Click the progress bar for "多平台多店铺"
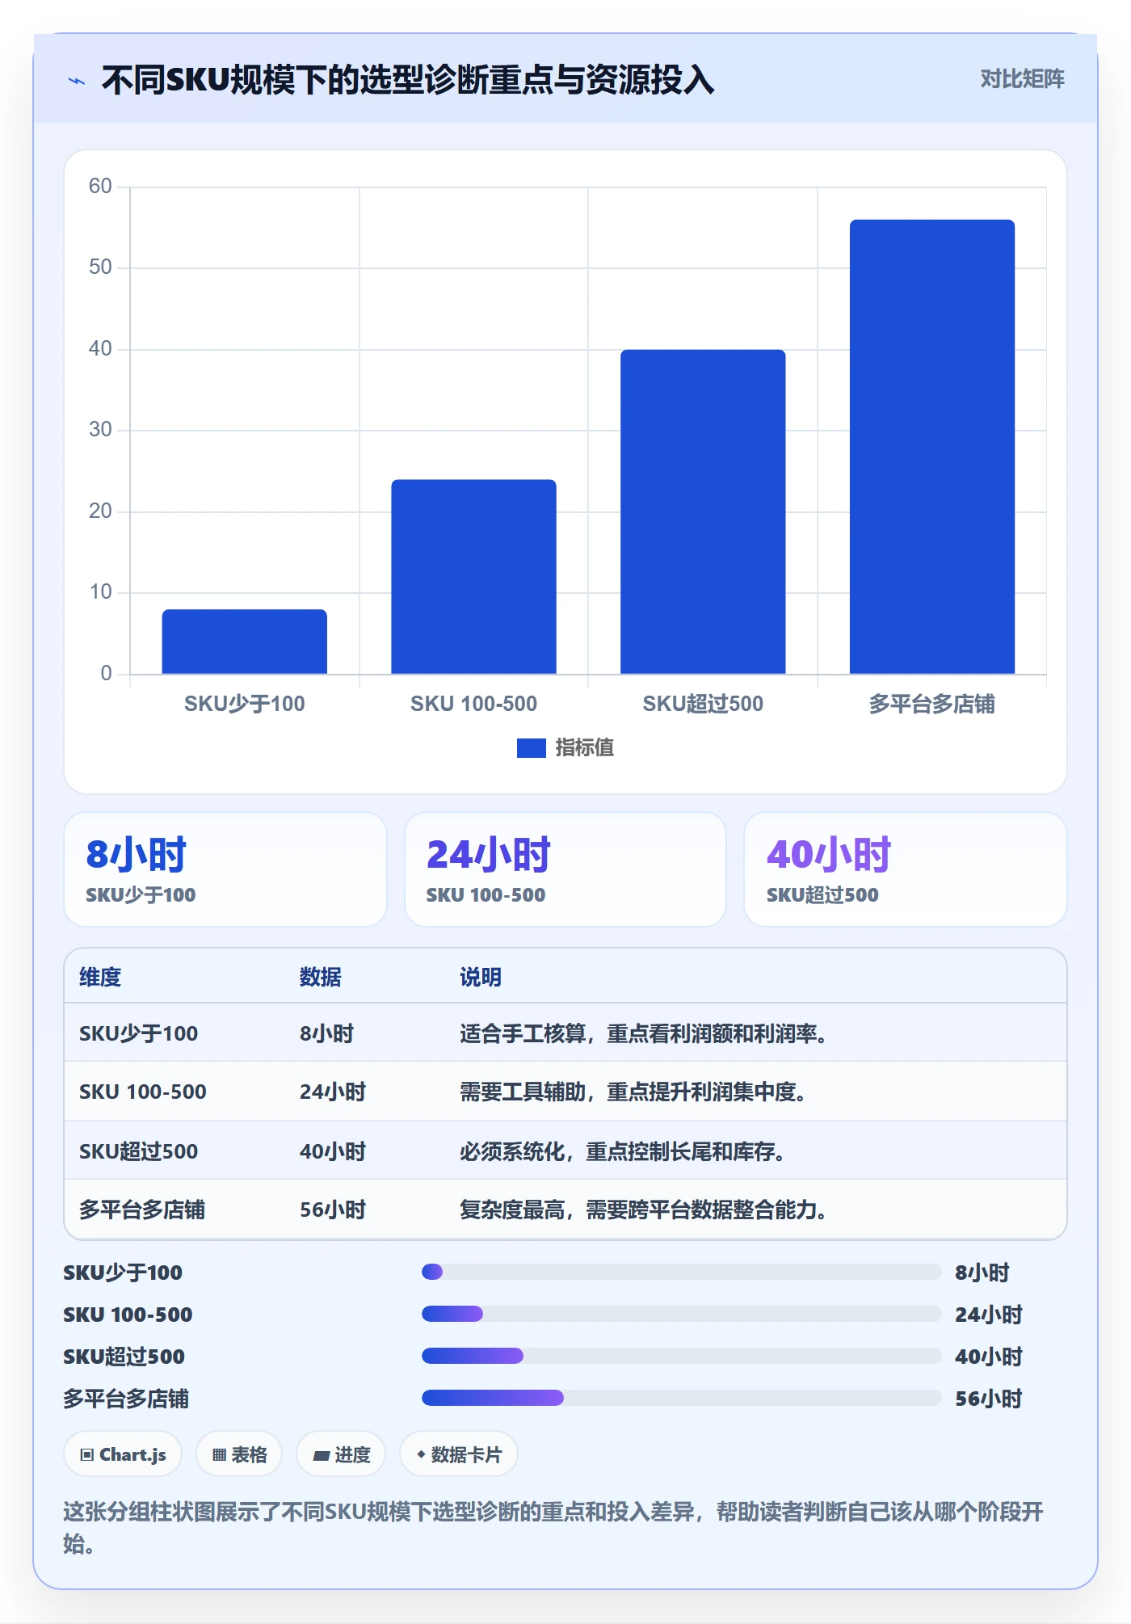 (681, 1398)
